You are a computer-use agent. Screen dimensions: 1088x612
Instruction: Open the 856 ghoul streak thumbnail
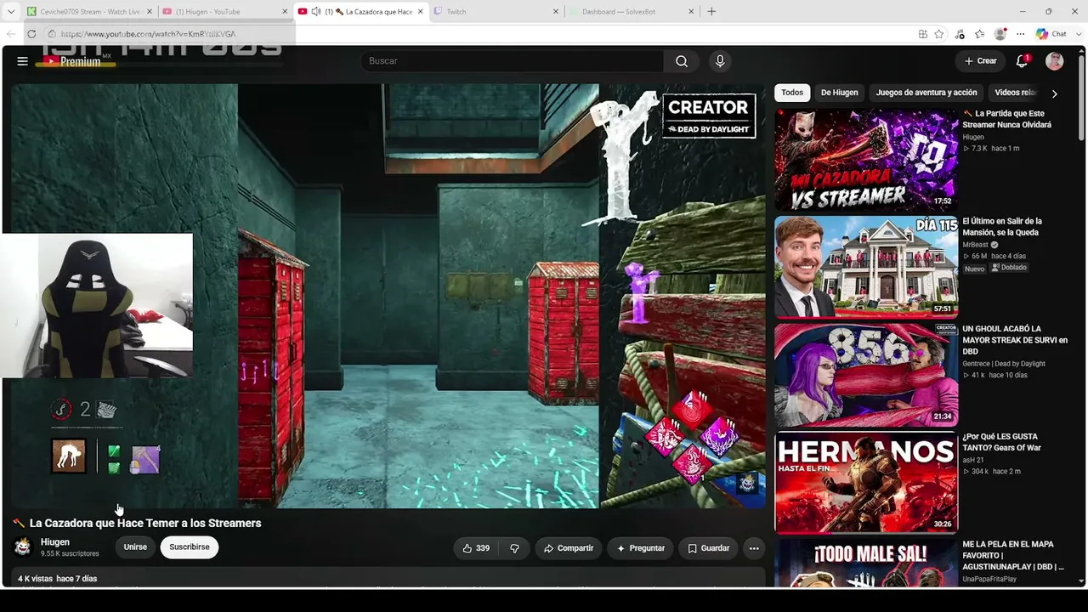coord(866,375)
